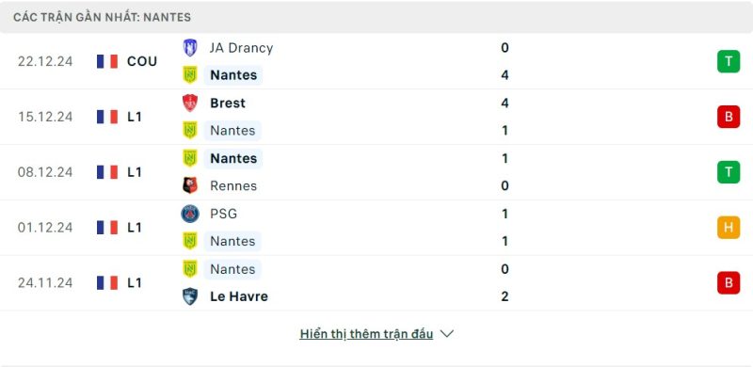
Task: Open the 01.12.24 PSG vs Nantes match row
Action: [376, 227]
